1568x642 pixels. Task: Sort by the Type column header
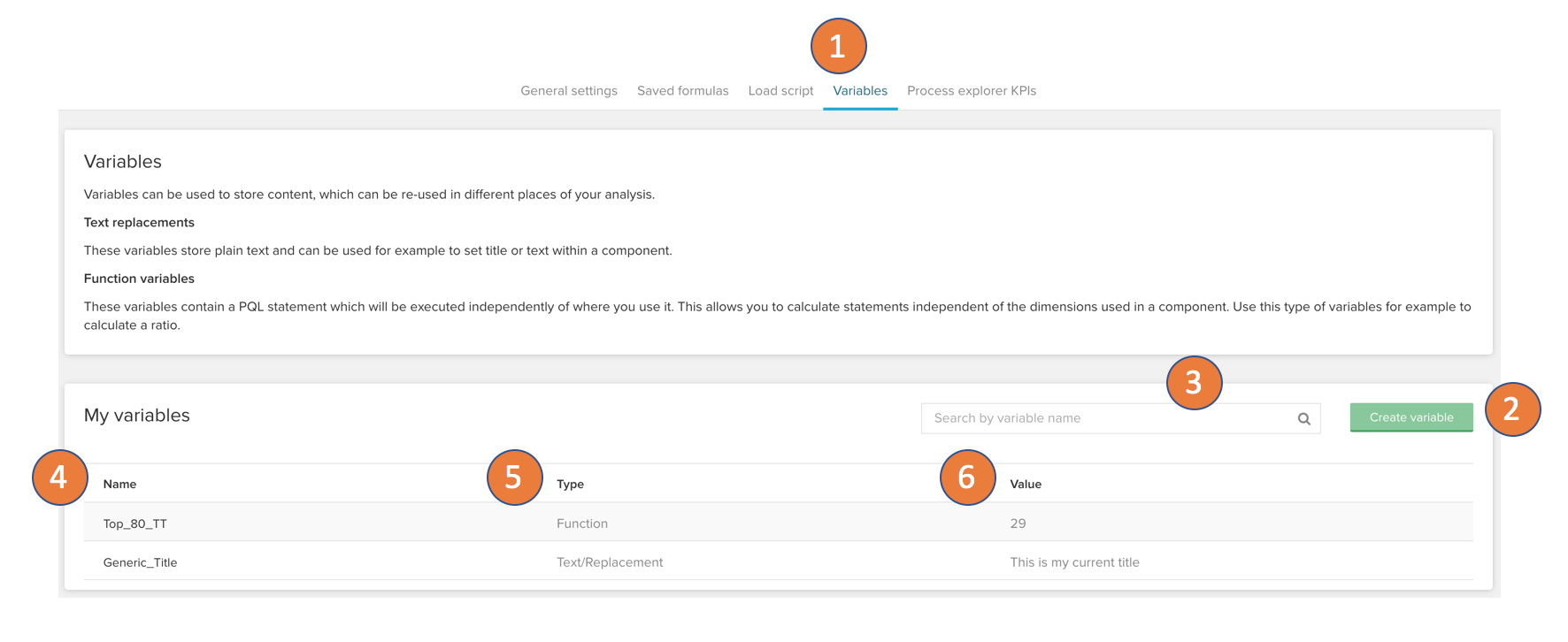[570, 485]
